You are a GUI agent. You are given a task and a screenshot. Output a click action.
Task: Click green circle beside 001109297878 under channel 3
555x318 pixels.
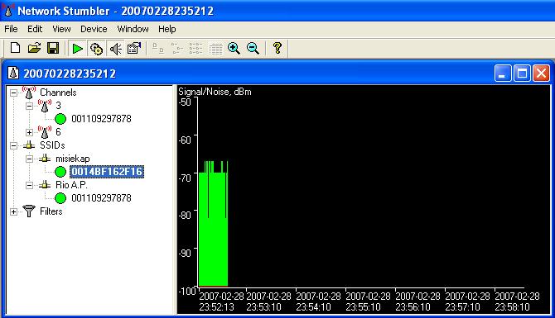pyautogui.click(x=60, y=119)
